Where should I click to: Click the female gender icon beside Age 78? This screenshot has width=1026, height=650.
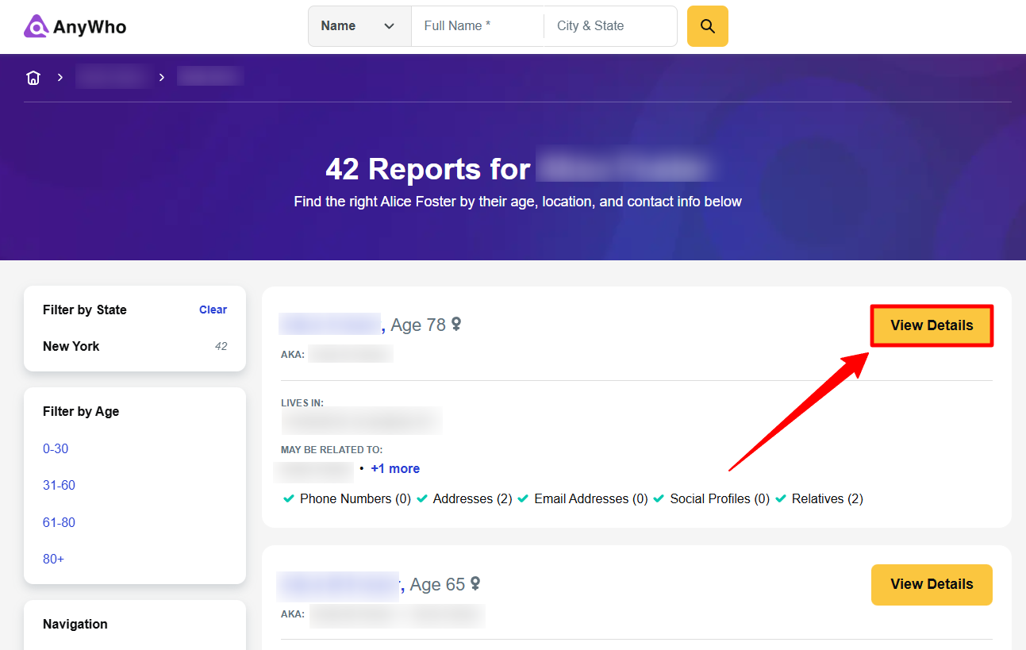point(456,324)
